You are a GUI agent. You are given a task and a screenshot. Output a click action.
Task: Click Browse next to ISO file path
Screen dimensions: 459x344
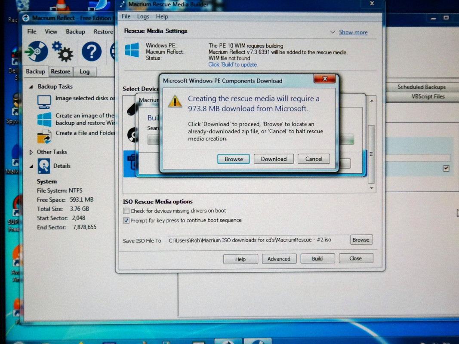click(x=361, y=240)
